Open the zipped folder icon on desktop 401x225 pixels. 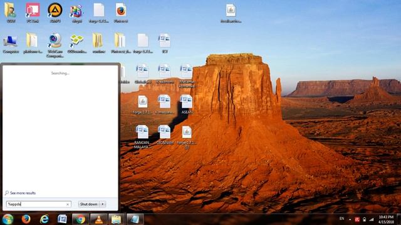(x=99, y=43)
